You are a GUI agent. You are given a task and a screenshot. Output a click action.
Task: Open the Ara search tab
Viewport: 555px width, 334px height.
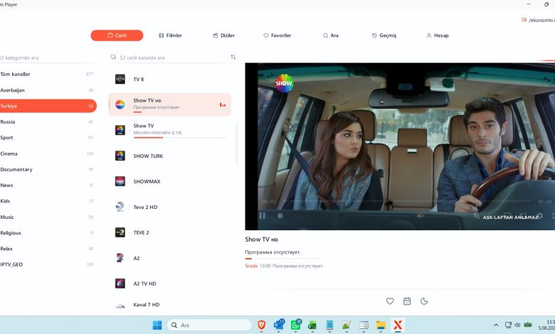point(331,36)
